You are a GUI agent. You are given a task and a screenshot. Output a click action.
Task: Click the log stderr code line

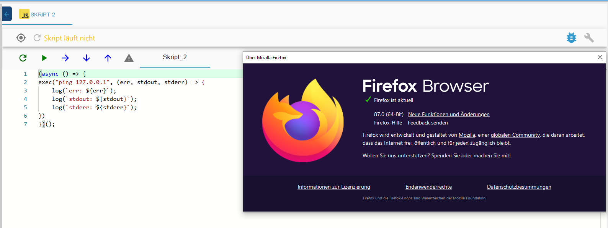94,107
